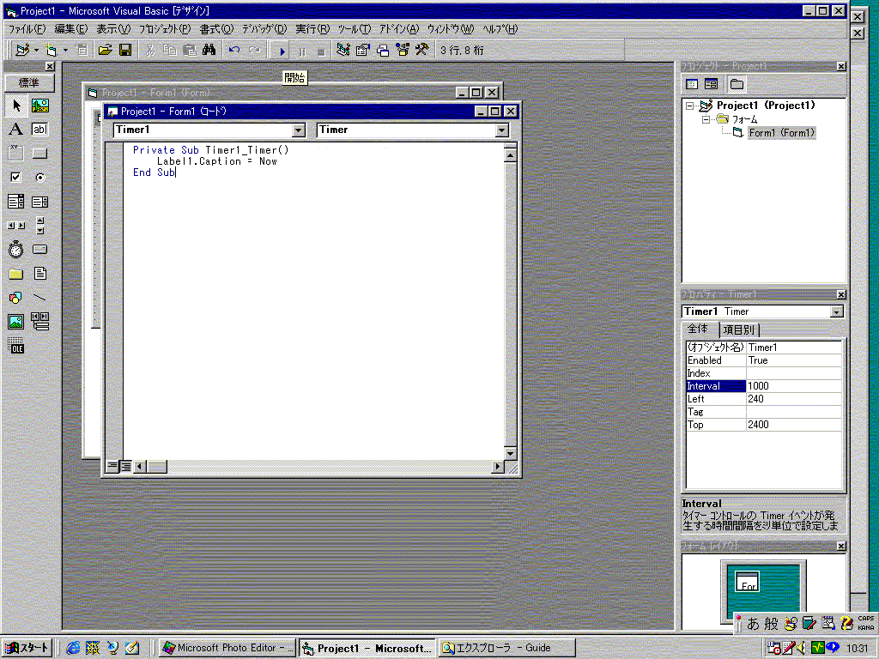Switch to Full Module View in code window

125,466
